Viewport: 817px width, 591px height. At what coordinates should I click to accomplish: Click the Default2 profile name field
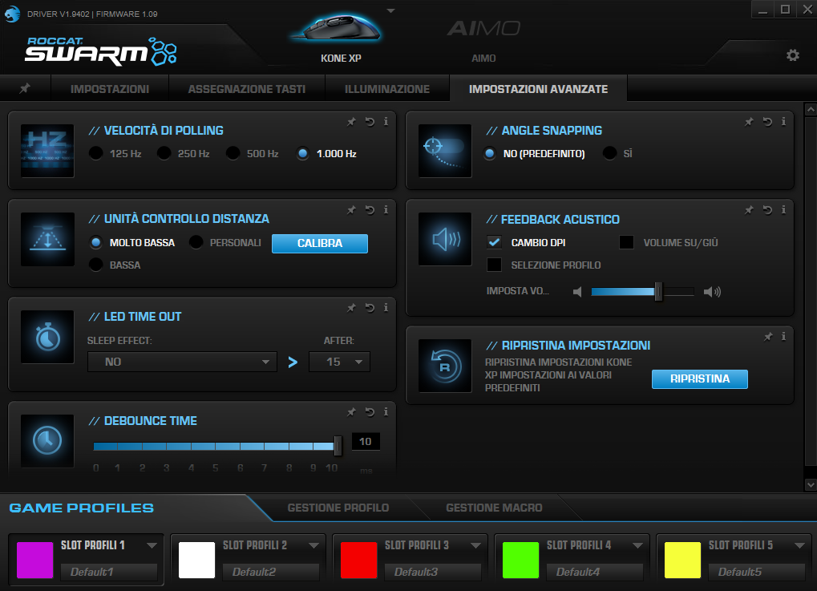pos(271,572)
